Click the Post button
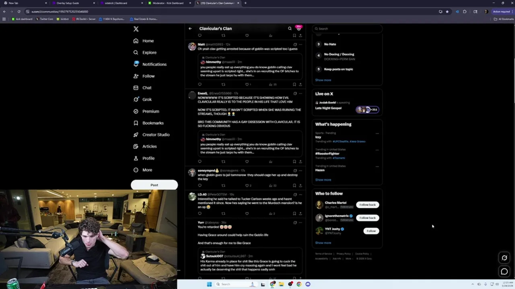The image size is (515, 289). point(154,185)
